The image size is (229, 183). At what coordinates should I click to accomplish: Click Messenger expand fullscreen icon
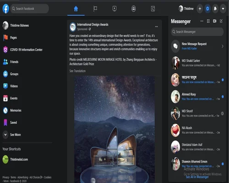208,21
